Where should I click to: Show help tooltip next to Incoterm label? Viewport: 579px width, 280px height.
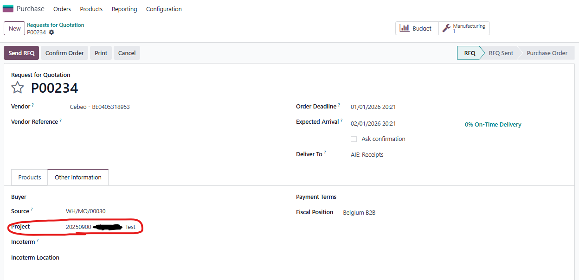point(38,241)
